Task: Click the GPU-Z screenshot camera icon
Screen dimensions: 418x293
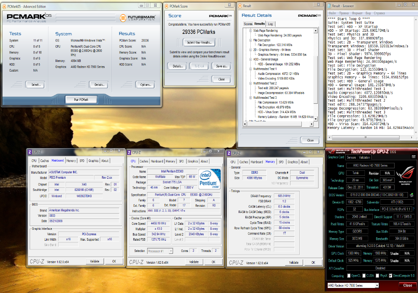Action: pos(413,157)
